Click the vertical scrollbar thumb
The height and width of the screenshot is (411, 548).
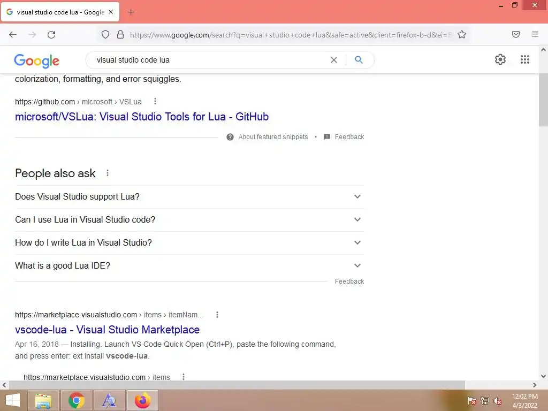click(543, 100)
